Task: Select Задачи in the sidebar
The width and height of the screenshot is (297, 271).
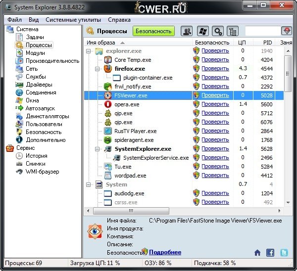Action: point(35,37)
